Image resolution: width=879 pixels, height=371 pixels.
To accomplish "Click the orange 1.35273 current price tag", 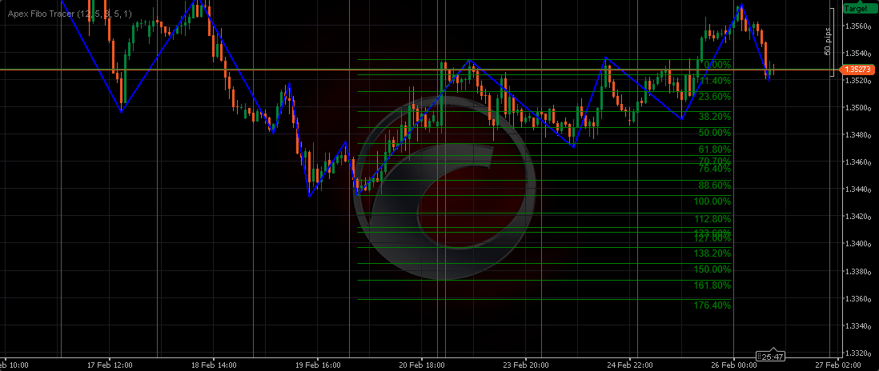I will 857,70.
